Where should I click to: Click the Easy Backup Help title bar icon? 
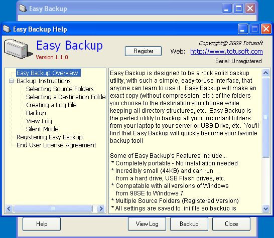coord(7,29)
